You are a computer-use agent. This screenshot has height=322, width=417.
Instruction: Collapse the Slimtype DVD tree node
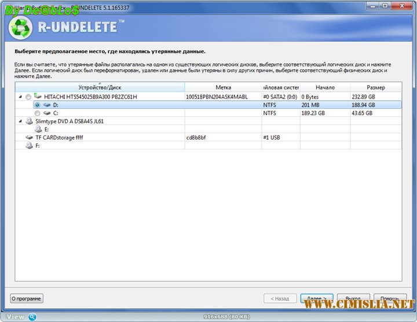21,122
